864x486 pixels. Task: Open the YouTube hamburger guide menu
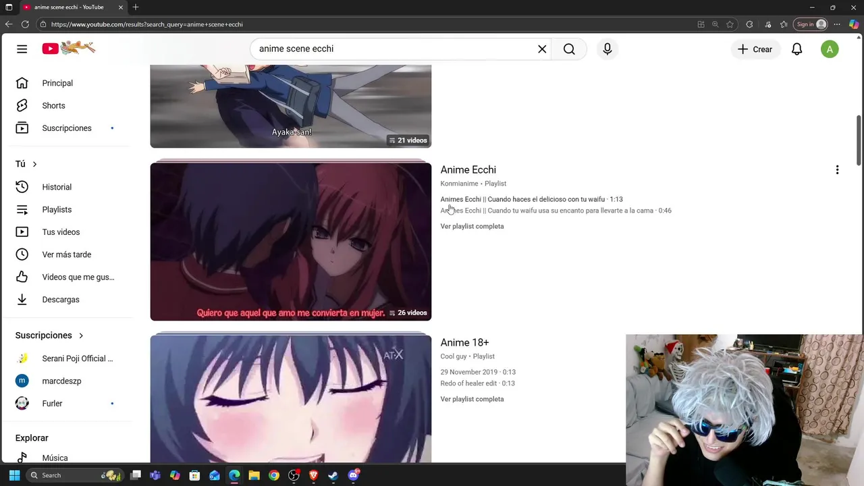click(22, 49)
